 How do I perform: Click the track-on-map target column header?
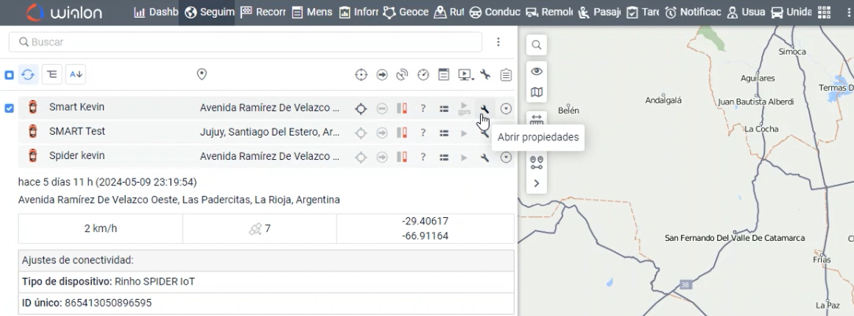pos(361,74)
